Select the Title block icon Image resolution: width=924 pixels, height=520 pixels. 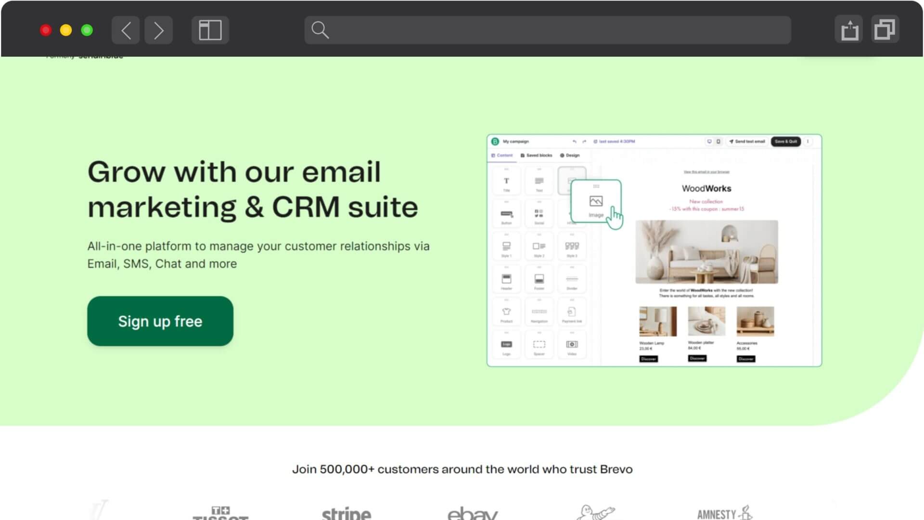click(x=506, y=182)
